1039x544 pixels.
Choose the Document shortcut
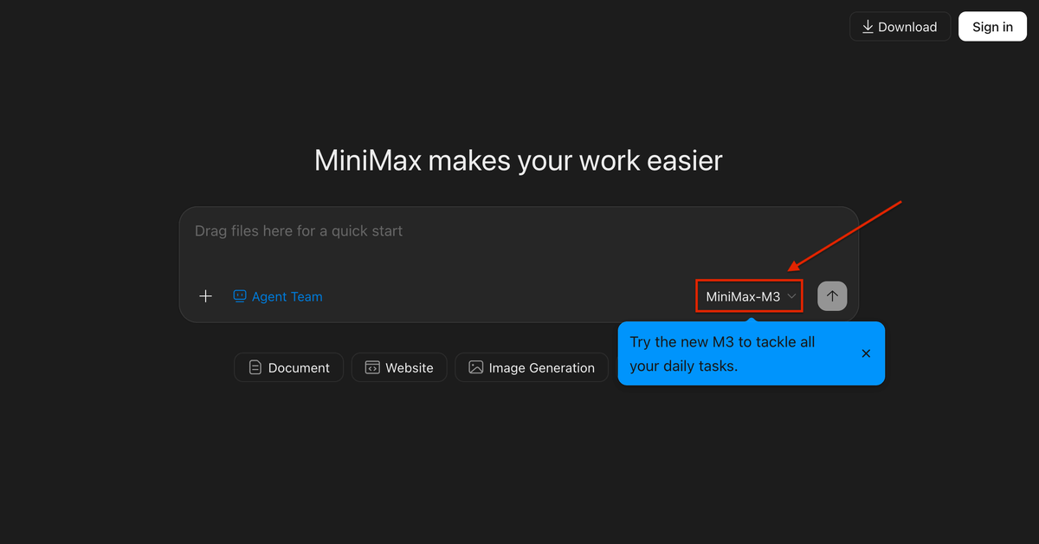(x=288, y=367)
